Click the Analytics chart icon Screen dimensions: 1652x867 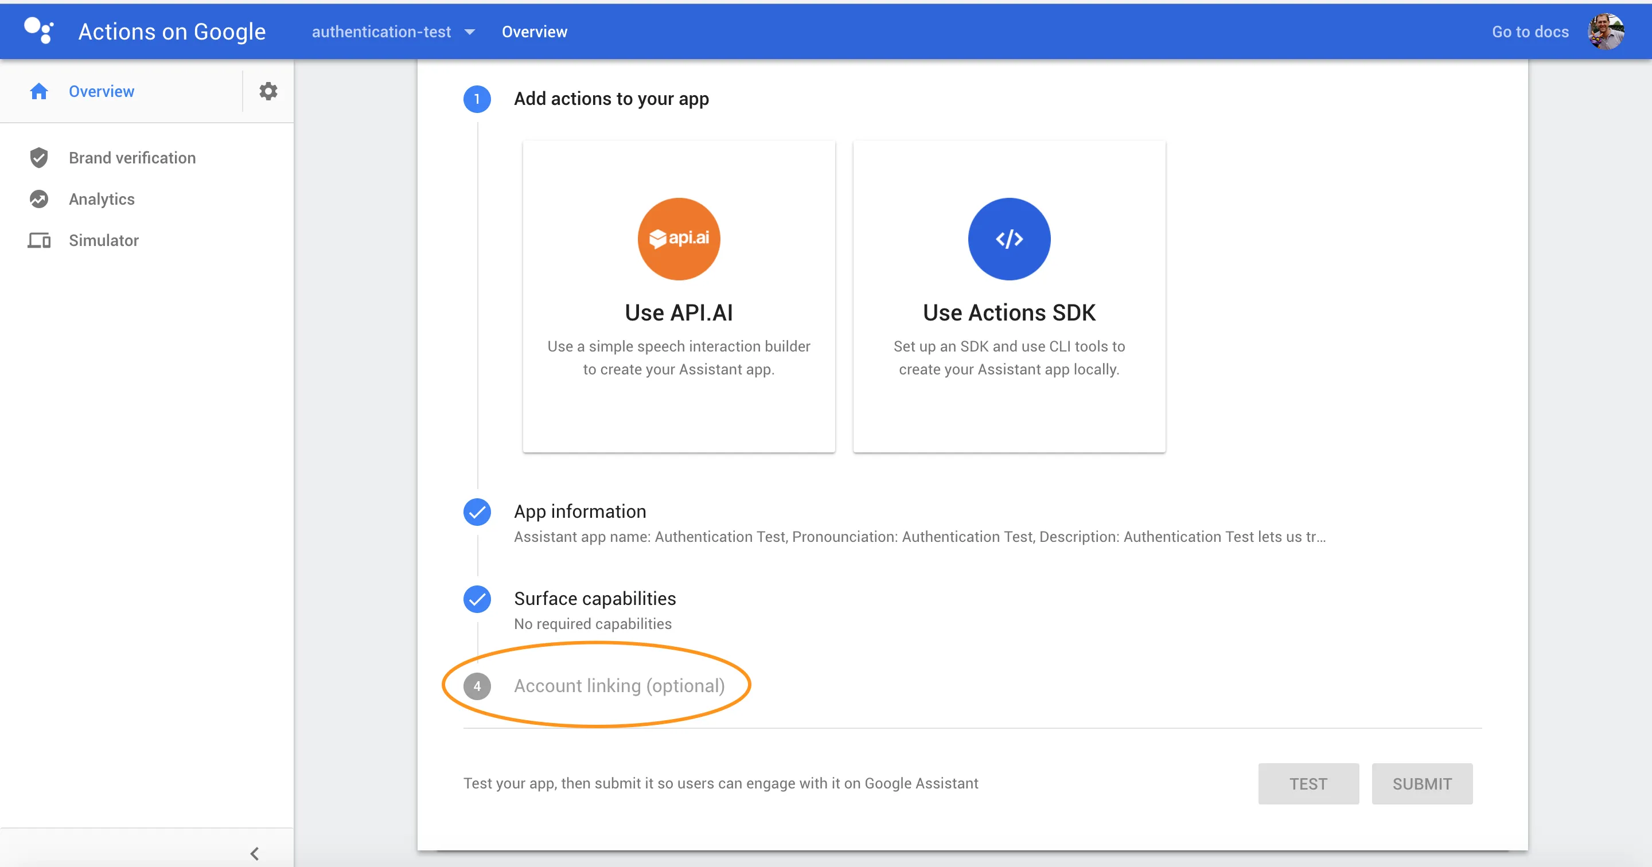click(x=39, y=199)
